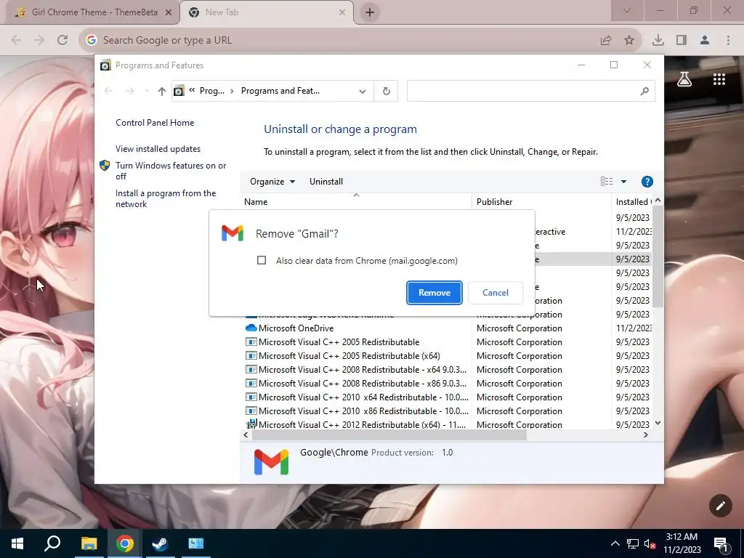Click the 'Prog...' breadcrumb in address bar

click(211, 91)
